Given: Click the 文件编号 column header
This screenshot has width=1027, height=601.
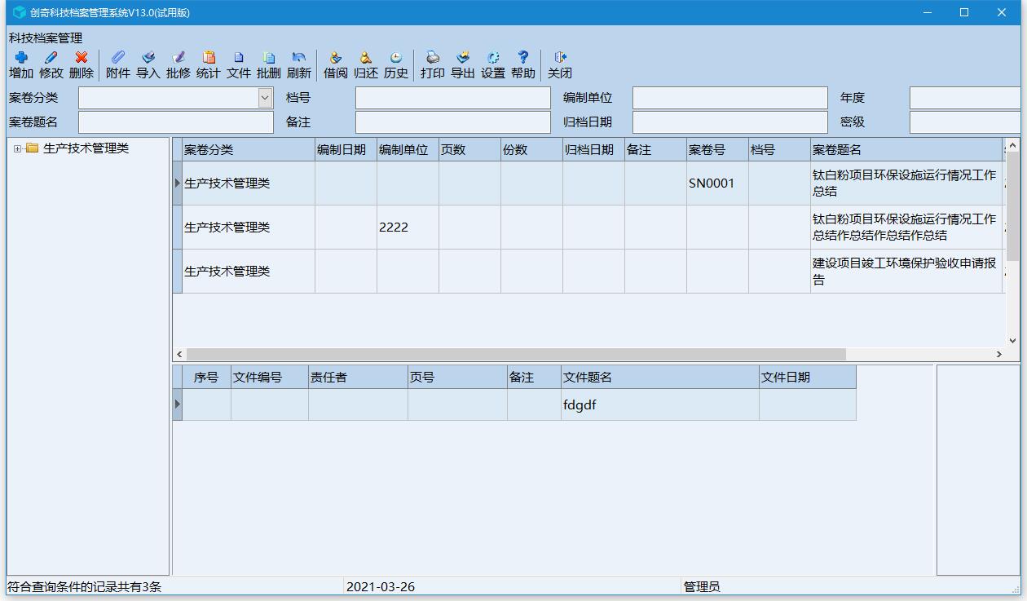Looking at the screenshot, I should tap(270, 378).
